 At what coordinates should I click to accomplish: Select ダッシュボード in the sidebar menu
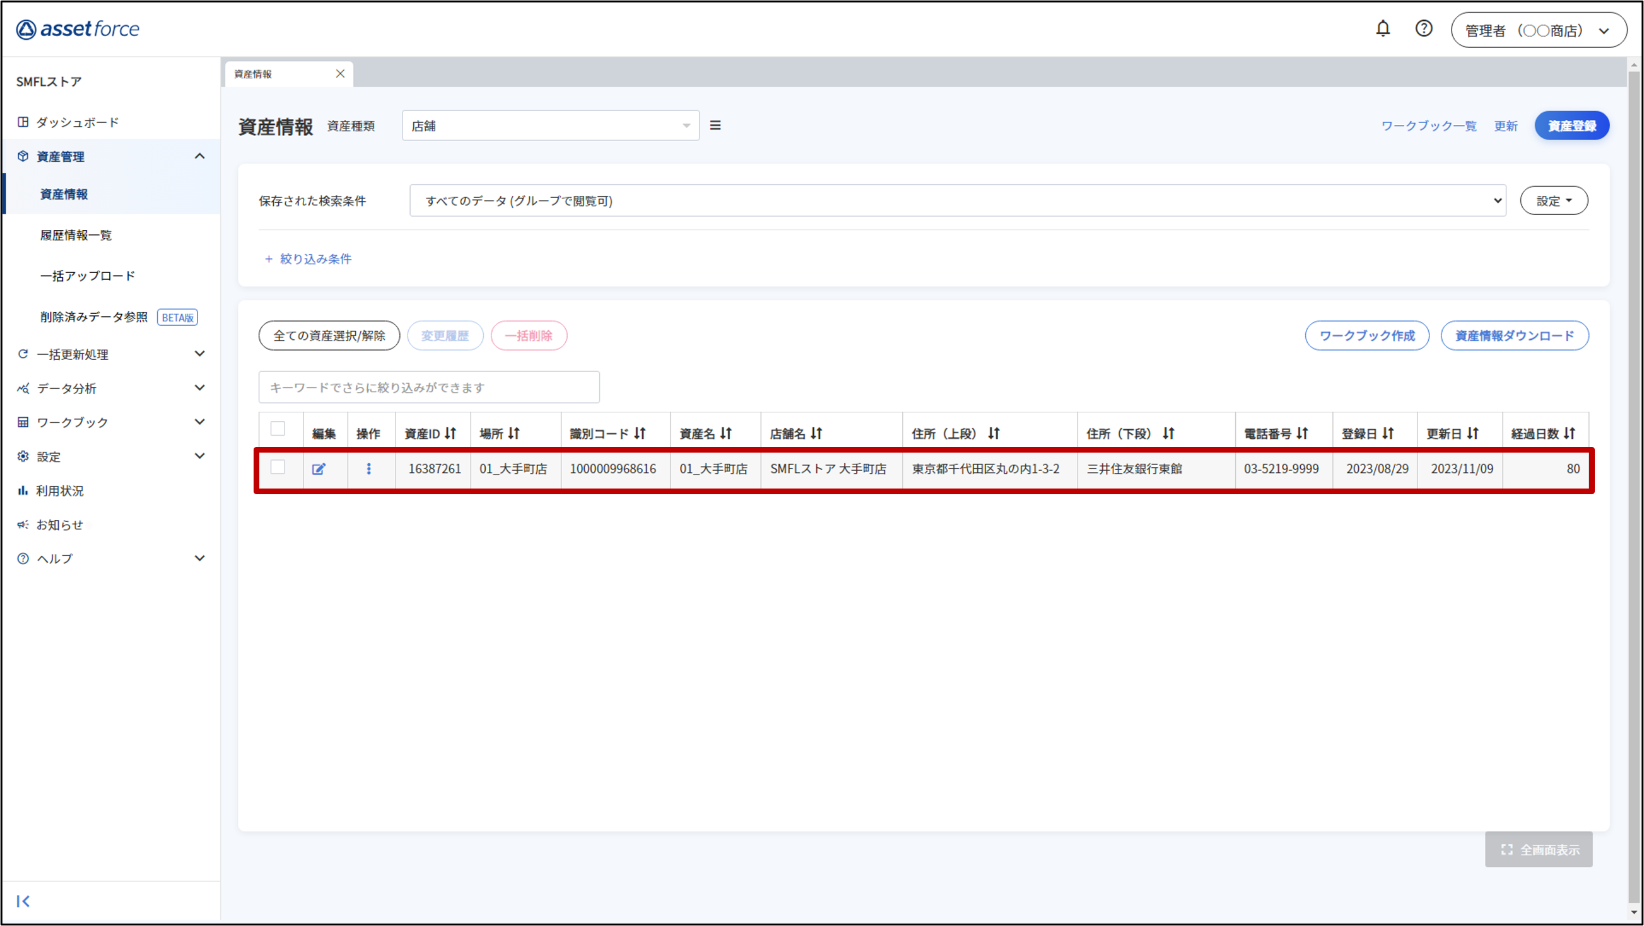77,122
